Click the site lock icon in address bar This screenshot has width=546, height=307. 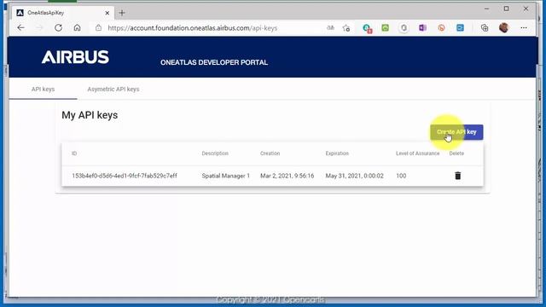pyautogui.click(x=99, y=28)
